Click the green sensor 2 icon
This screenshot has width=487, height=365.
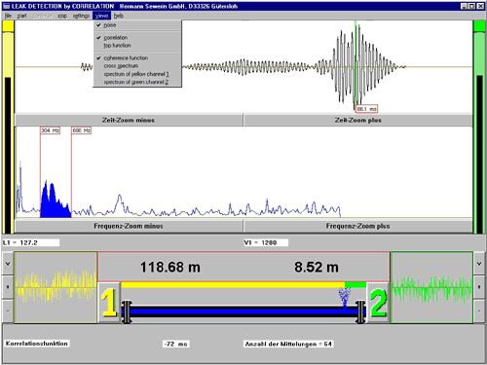tap(378, 303)
